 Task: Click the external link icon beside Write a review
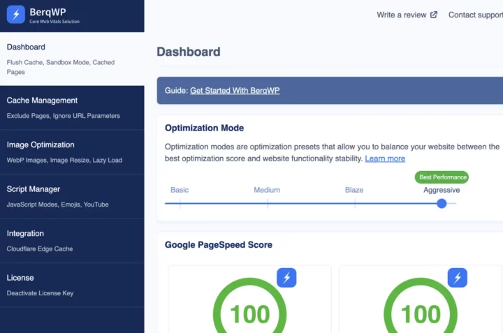click(x=434, y=15)
